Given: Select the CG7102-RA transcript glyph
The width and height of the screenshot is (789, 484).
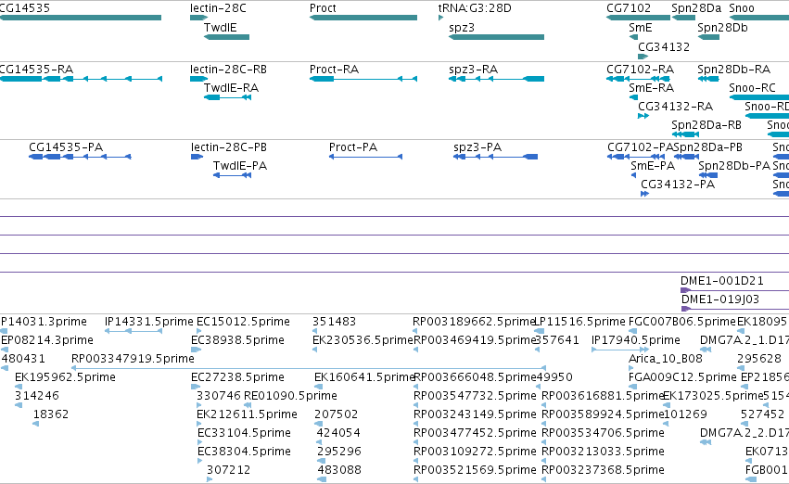Looking at the screenshot, I should pos(638,79).
